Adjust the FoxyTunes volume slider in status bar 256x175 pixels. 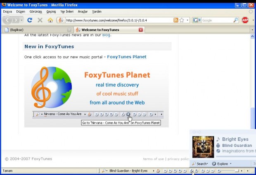230,171
